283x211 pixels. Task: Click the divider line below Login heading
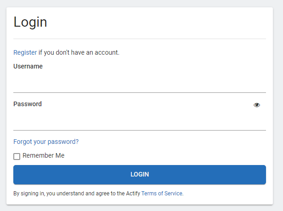139,39
